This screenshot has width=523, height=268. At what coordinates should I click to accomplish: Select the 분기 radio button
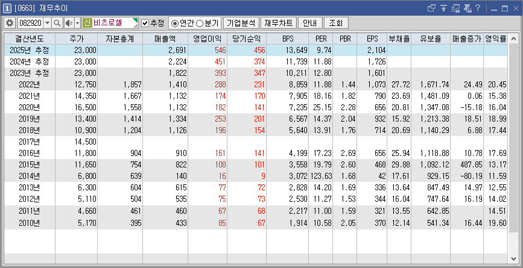[200, 23]
